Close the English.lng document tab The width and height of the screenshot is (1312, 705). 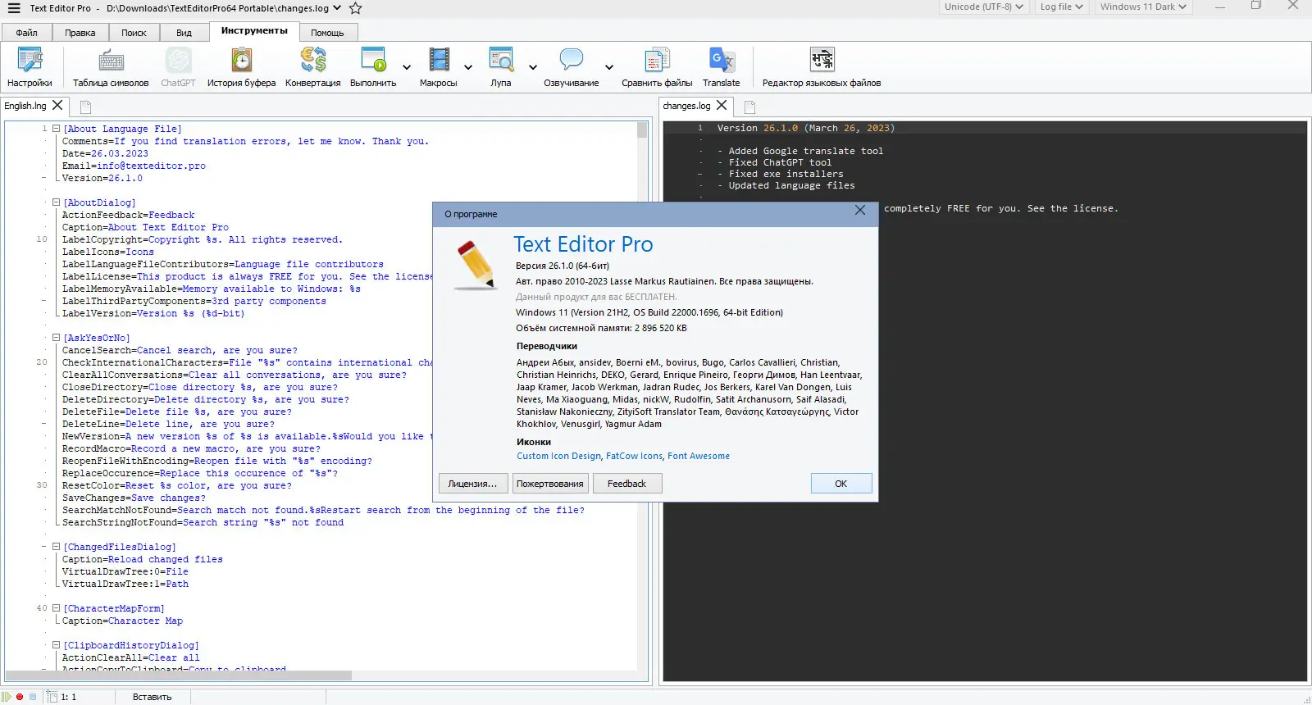tap(57, 105)
